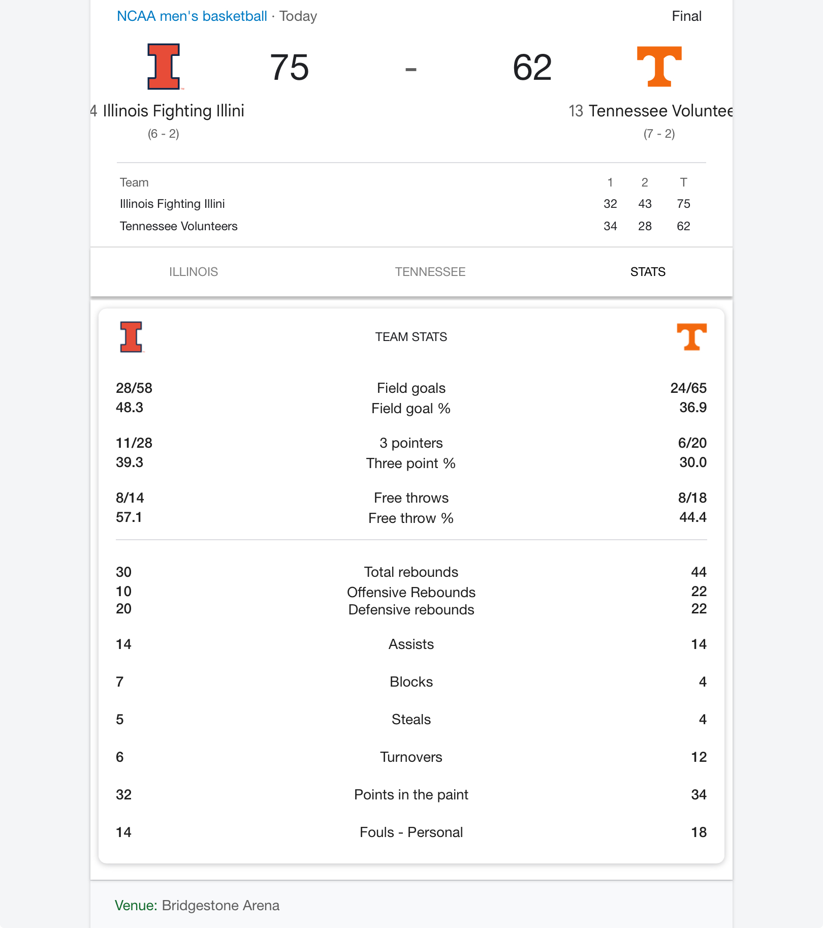
Task: Click the small Tennessee logo in Team Stats
Action: click(x=692, y=337)
